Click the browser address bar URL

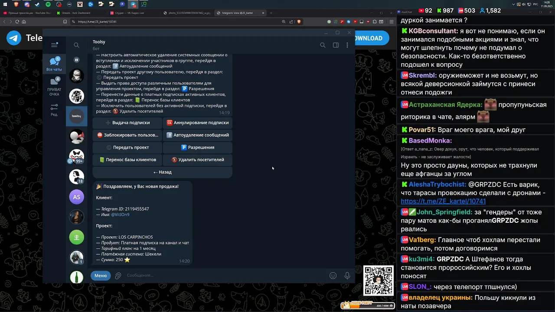(x=97, y=22)
